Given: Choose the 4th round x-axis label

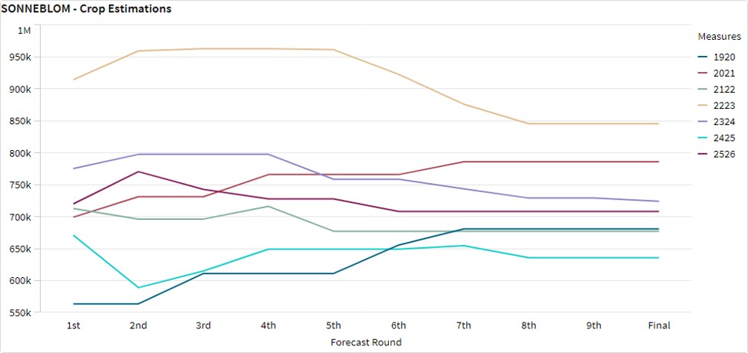Looking at the screenshot, I should point(269,325).
